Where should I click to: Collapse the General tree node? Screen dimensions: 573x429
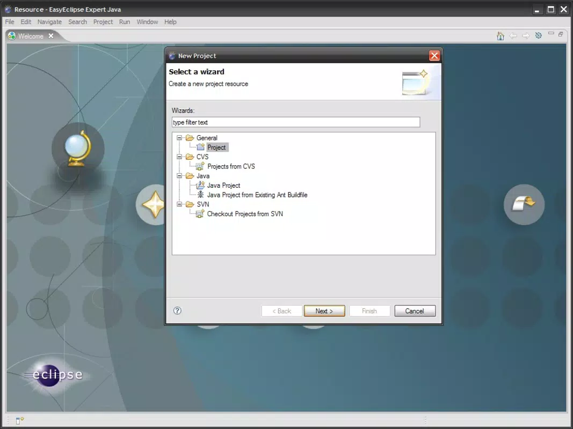(x=179, y=138)
